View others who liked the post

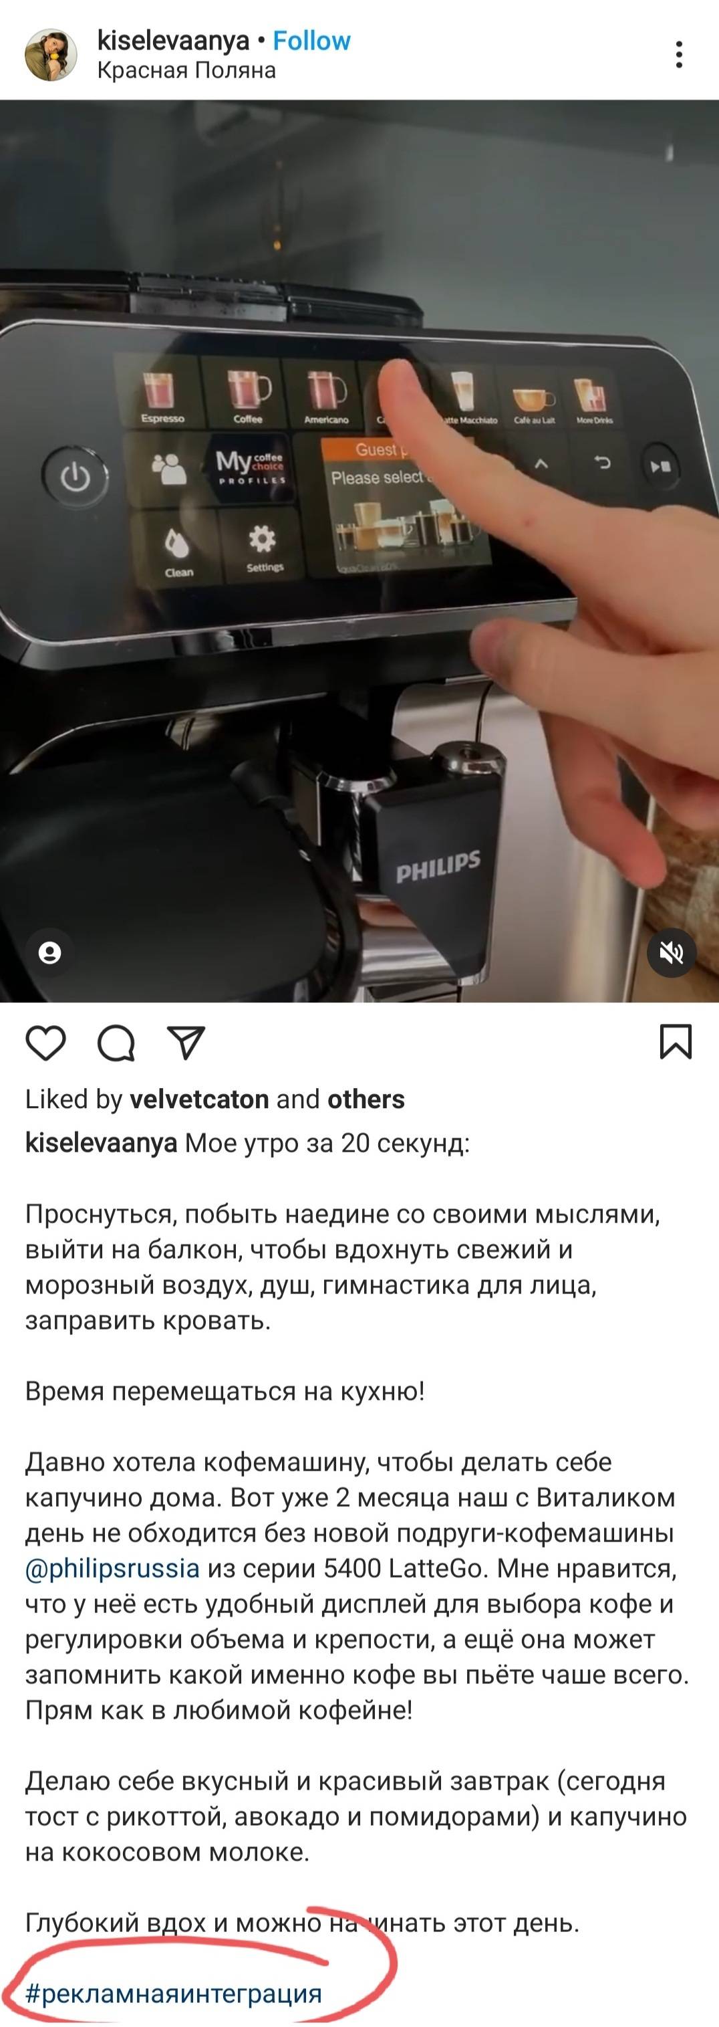click(x=366, y=1099)
